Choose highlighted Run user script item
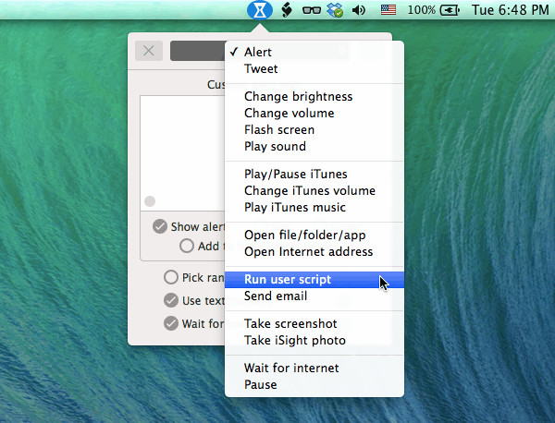 tap(314, 280)
